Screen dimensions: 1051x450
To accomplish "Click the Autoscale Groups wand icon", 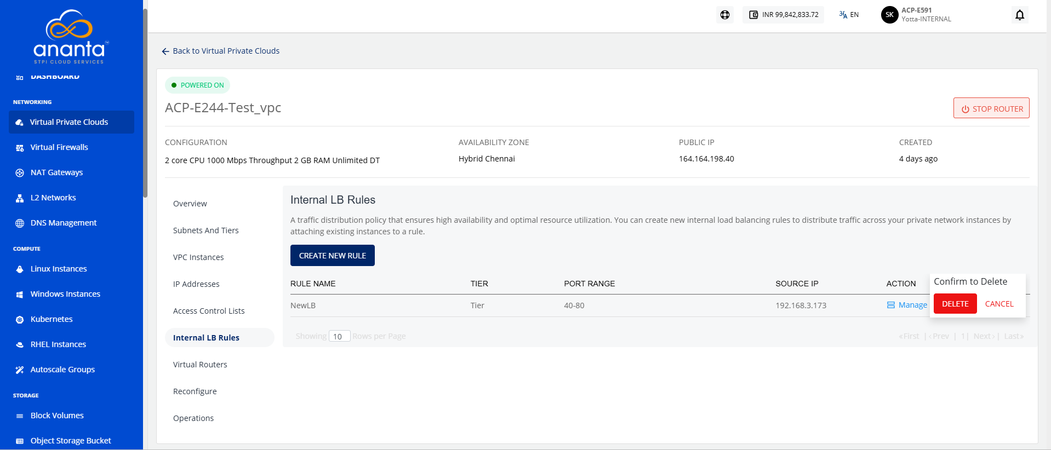I will [20, 370].
